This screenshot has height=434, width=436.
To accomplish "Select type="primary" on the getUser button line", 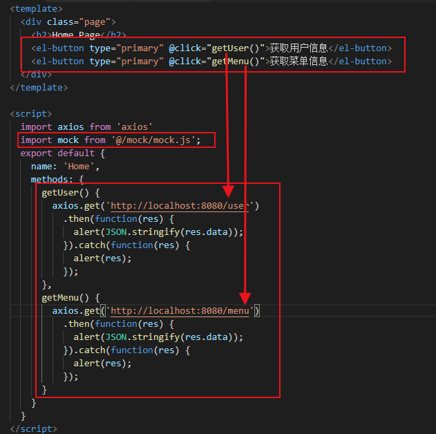I will coord(126,48).
